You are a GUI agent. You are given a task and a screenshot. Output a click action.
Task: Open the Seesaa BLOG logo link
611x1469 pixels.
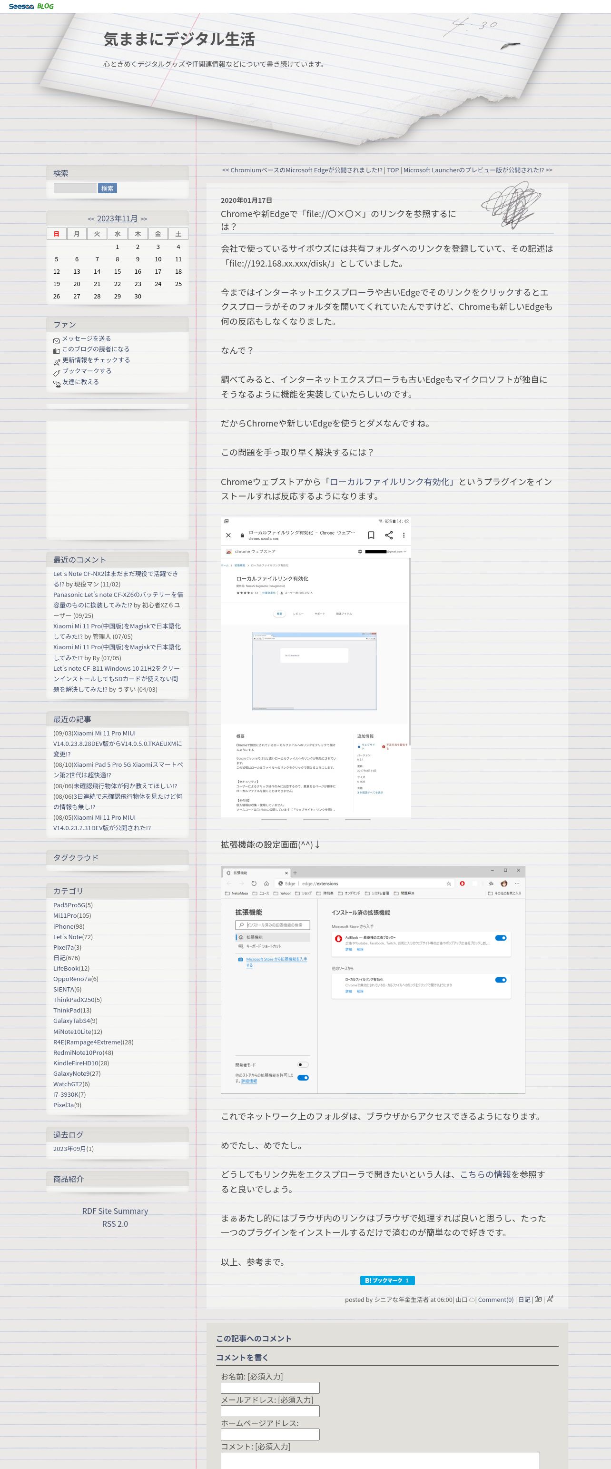31,6
